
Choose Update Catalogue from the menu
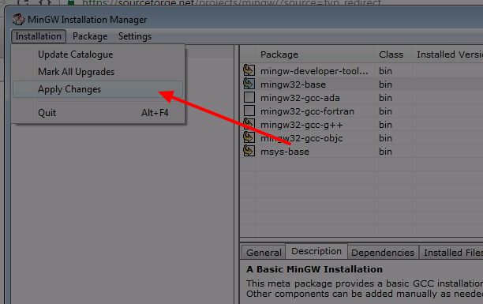98,54
